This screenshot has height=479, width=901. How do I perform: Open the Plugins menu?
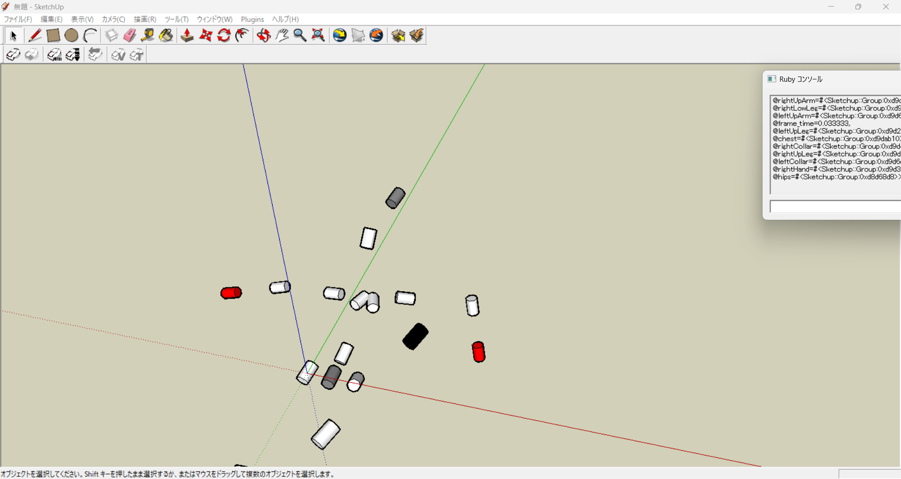click(252, 19)
